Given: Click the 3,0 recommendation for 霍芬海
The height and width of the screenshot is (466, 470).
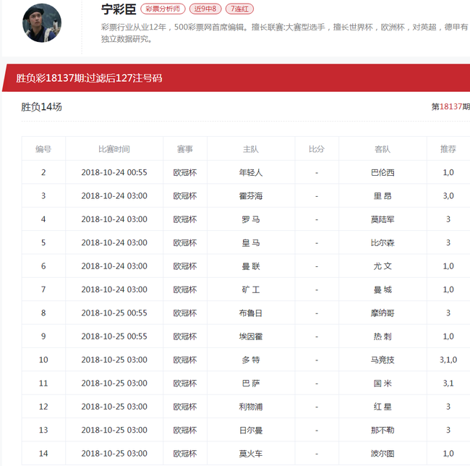Looking at the screenshot, I should 448,196.
